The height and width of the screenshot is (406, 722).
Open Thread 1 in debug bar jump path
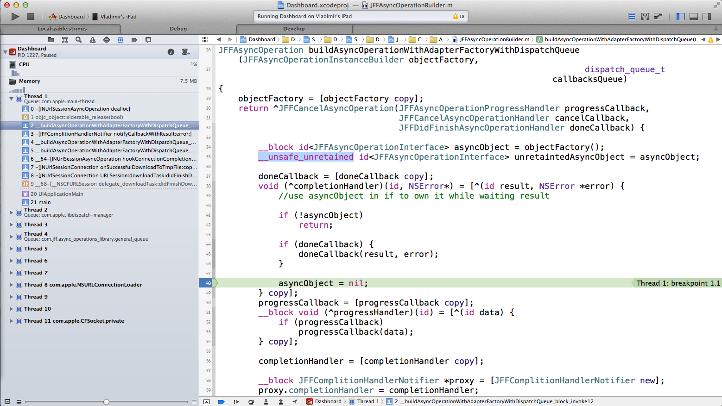[364, 401]
